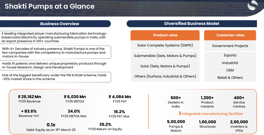Screen dimensions: 264x135
Task: Click the 'Customer-wise' orange header
Action: (x=230, y=35)
